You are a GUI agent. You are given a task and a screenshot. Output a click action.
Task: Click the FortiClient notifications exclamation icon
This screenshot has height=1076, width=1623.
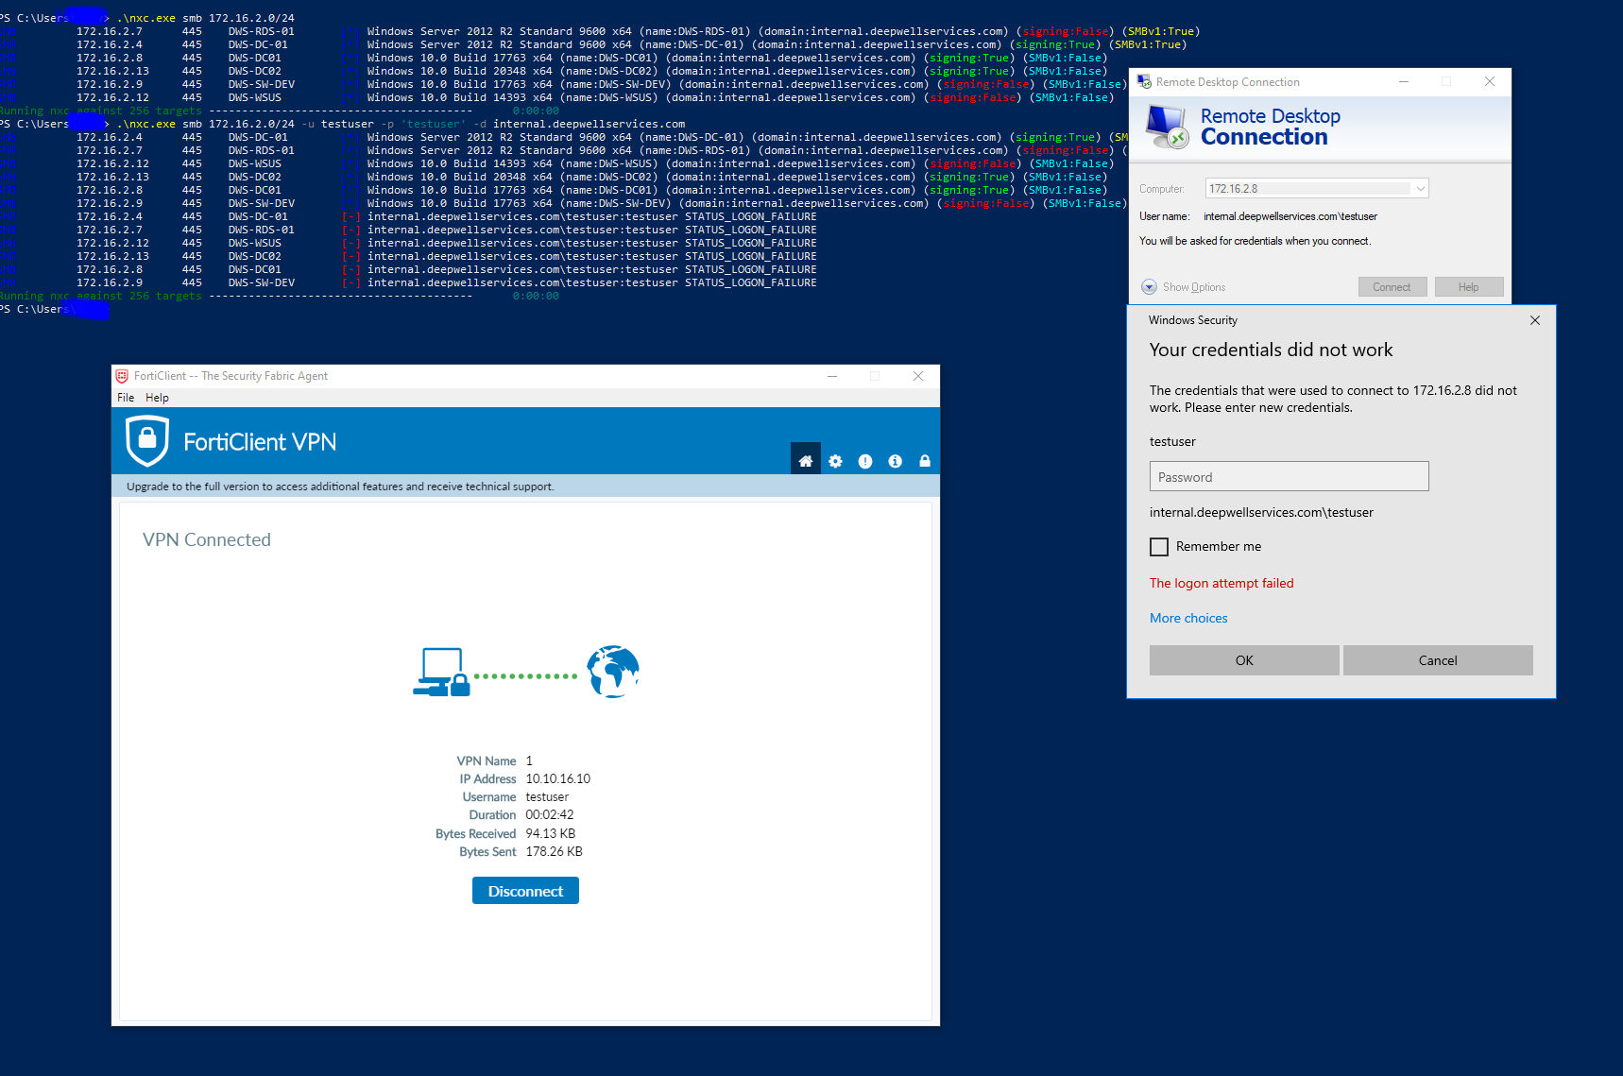click(x=865, y=461)
